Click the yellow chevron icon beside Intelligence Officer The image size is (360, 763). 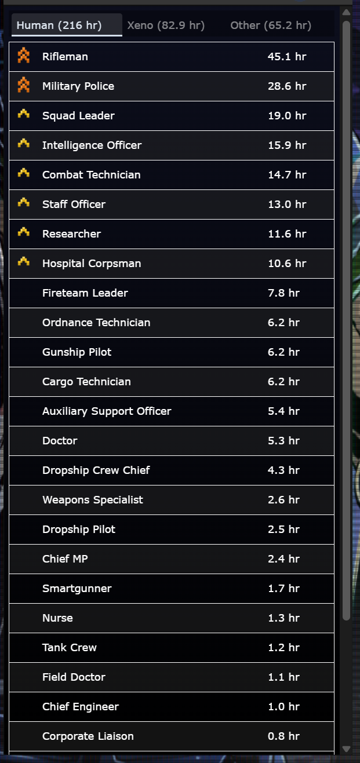click(23, 144)
